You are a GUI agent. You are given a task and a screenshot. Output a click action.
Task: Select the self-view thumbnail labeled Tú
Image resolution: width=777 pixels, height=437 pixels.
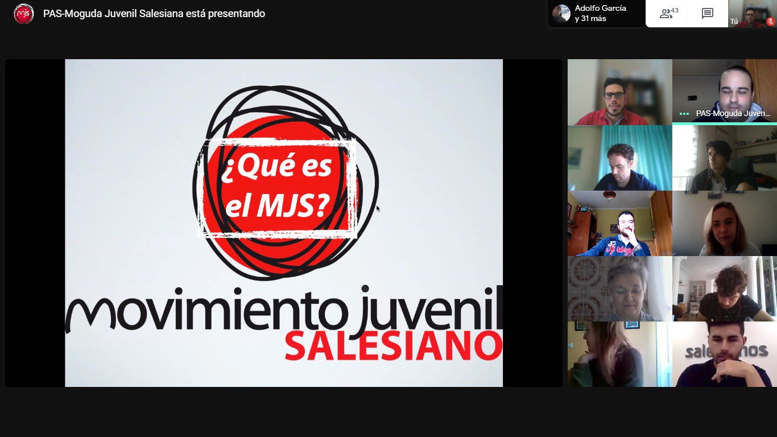coord(752,14)
